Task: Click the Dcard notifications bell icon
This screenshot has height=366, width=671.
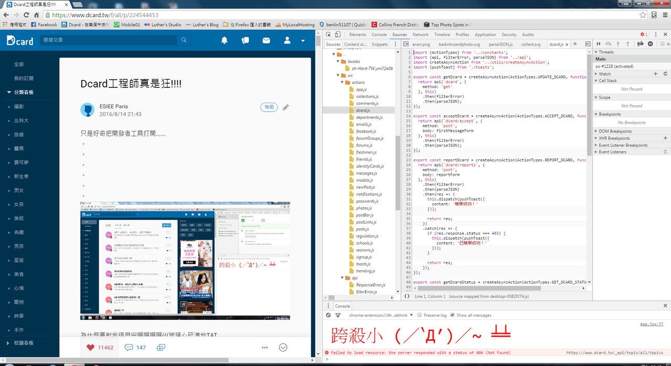Action: 224,40
